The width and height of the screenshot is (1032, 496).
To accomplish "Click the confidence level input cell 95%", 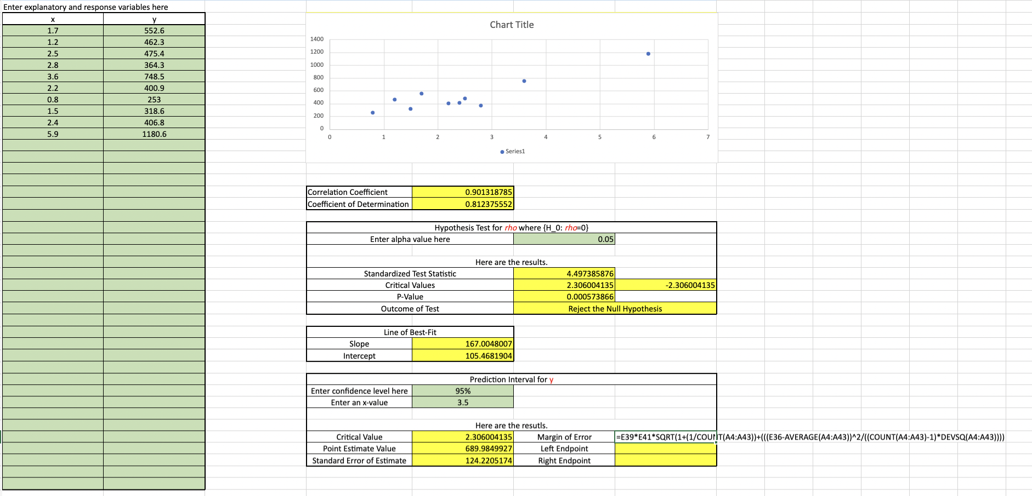I will tap(463, 391).
